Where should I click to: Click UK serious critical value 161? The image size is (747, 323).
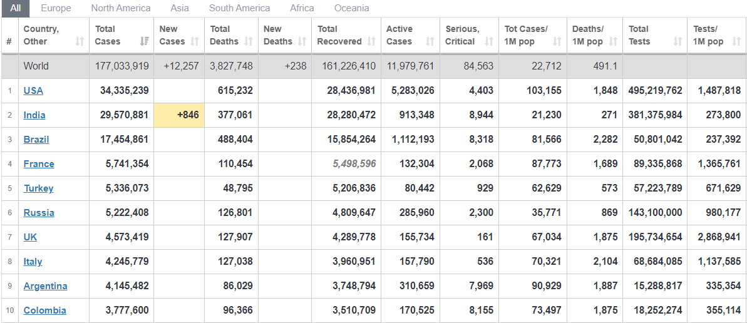[485, 237]
